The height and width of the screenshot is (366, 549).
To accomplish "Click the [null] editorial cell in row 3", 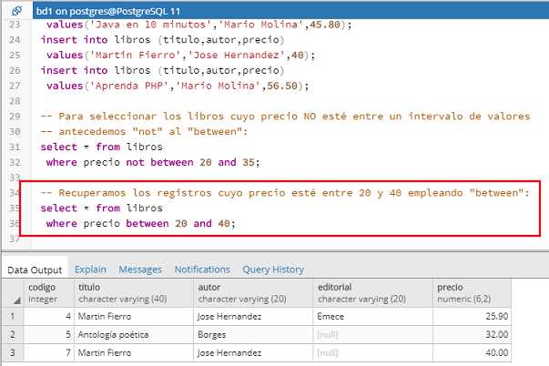I will [373, 352].
